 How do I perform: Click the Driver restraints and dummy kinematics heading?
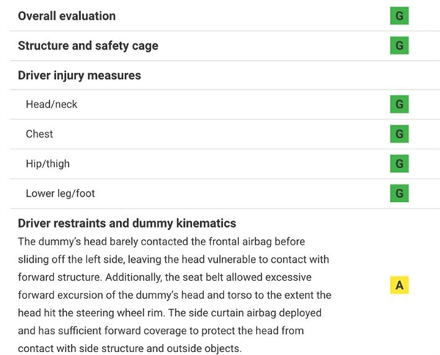126,223
